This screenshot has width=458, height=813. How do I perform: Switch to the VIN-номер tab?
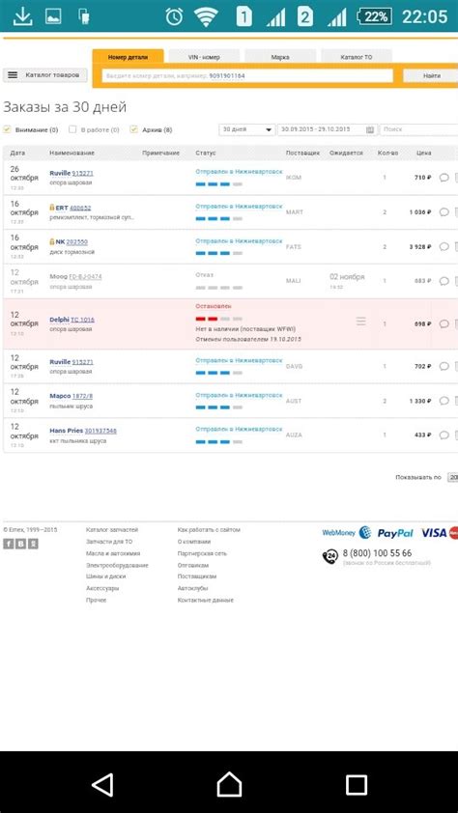(204, 57)
